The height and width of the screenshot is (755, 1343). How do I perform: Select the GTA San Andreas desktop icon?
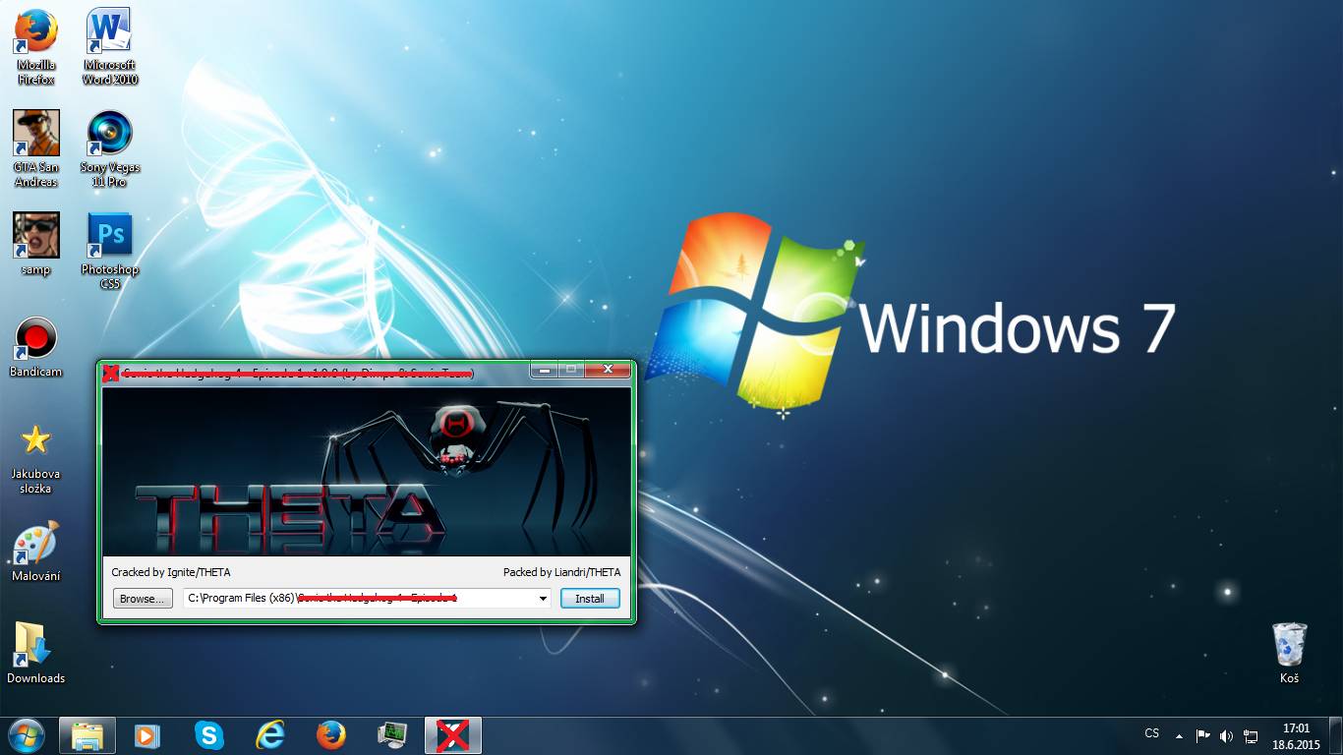35,148
